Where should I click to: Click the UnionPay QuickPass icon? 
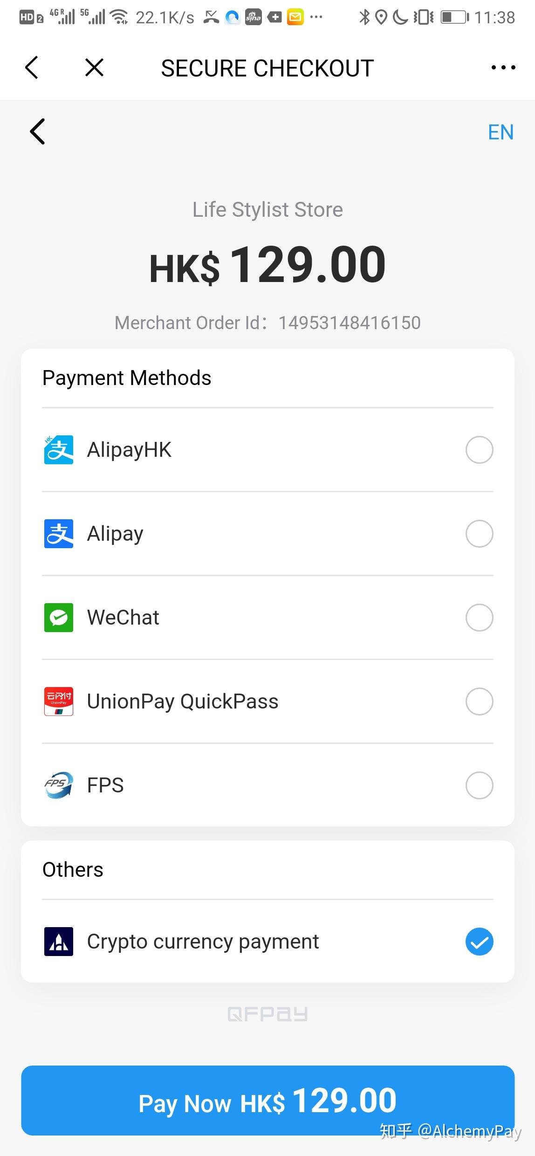click(x=58, y=701)
